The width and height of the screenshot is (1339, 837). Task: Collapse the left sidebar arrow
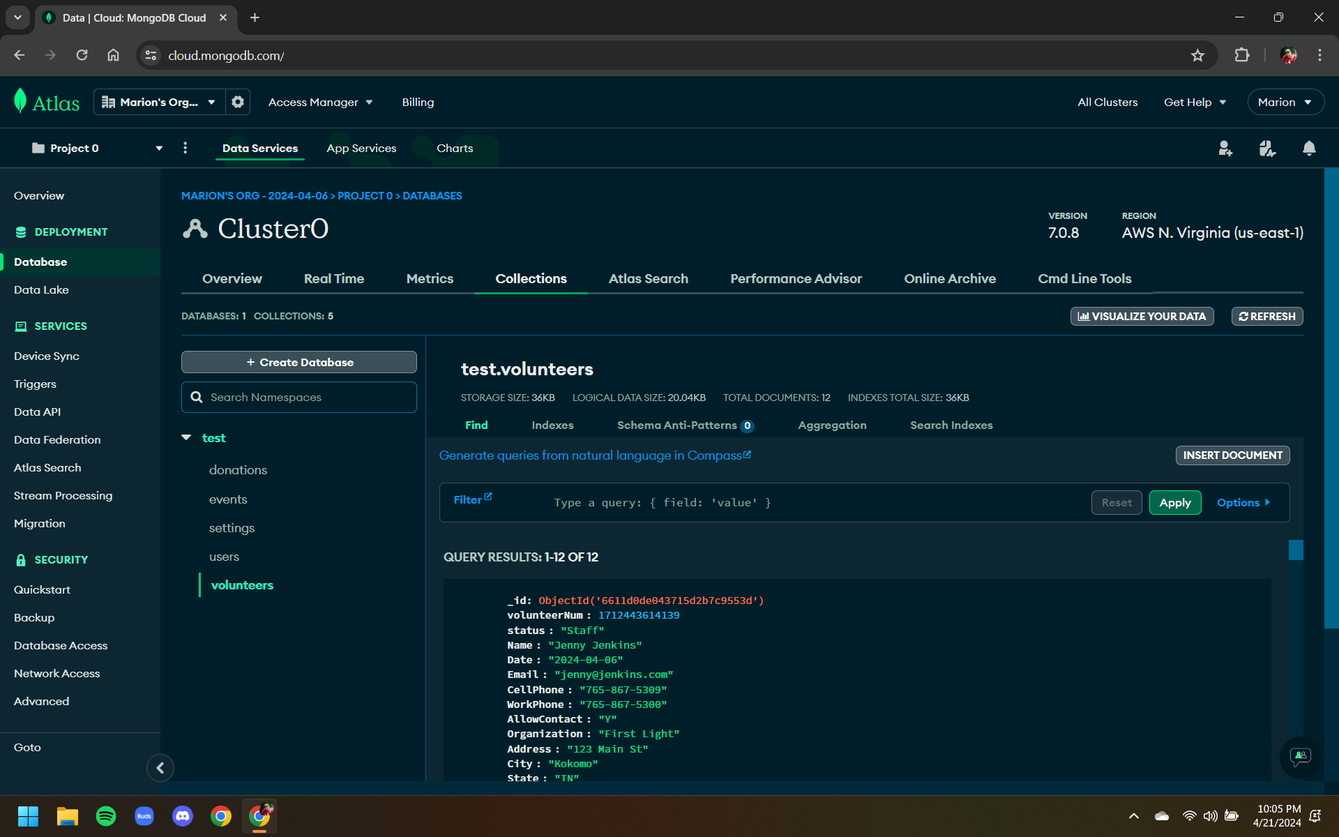pyautogui.click(x=160, y=768)
